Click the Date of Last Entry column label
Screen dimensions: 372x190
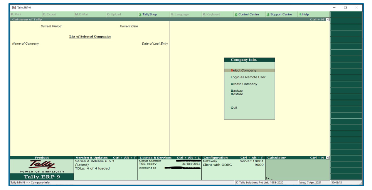(x=155, y=44)
